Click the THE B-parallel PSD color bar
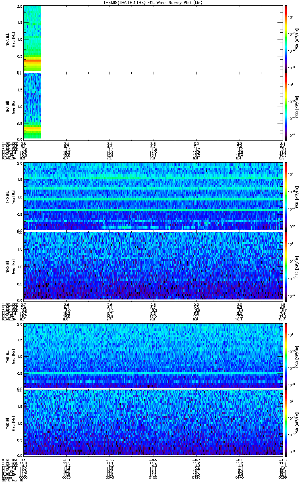This screenshot has height=483, width=302. [285, 423]
